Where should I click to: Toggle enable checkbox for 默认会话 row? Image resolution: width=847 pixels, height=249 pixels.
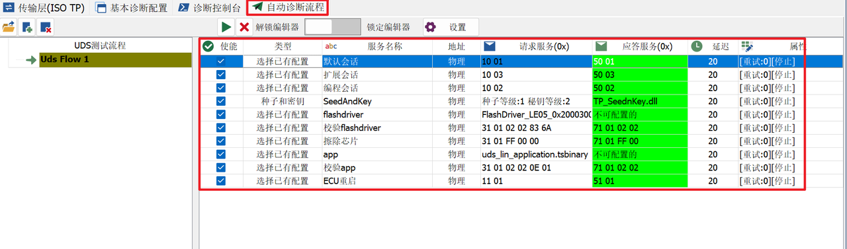(221, 61)
